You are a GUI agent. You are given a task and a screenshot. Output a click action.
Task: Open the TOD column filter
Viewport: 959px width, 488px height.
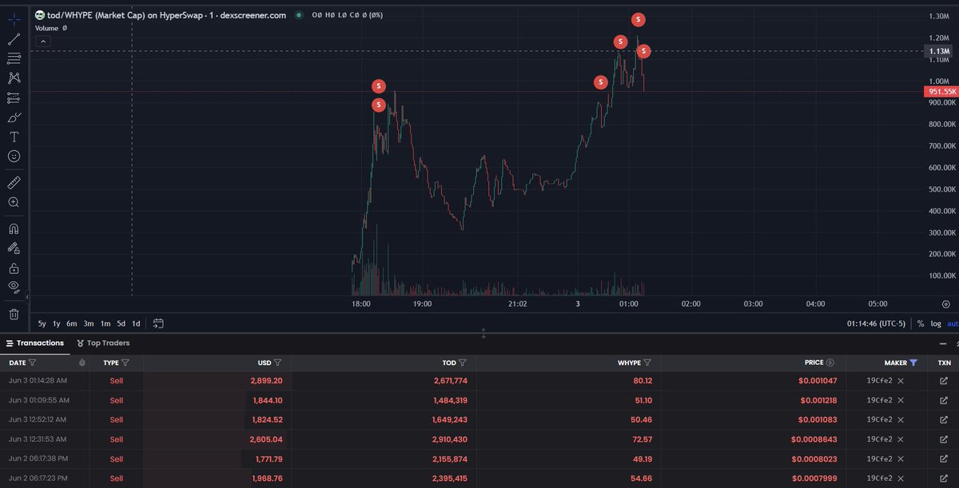(x=464, y=363)
